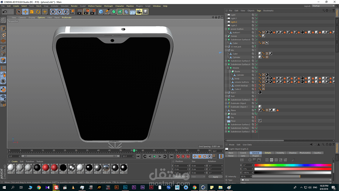
Task: Toggle the X-axis lock icon
Action: (x=53, y=12)
